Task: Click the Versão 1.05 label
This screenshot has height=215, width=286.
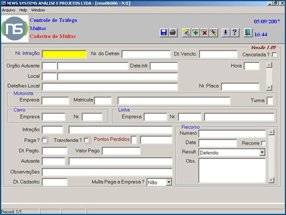Action: 263,47
